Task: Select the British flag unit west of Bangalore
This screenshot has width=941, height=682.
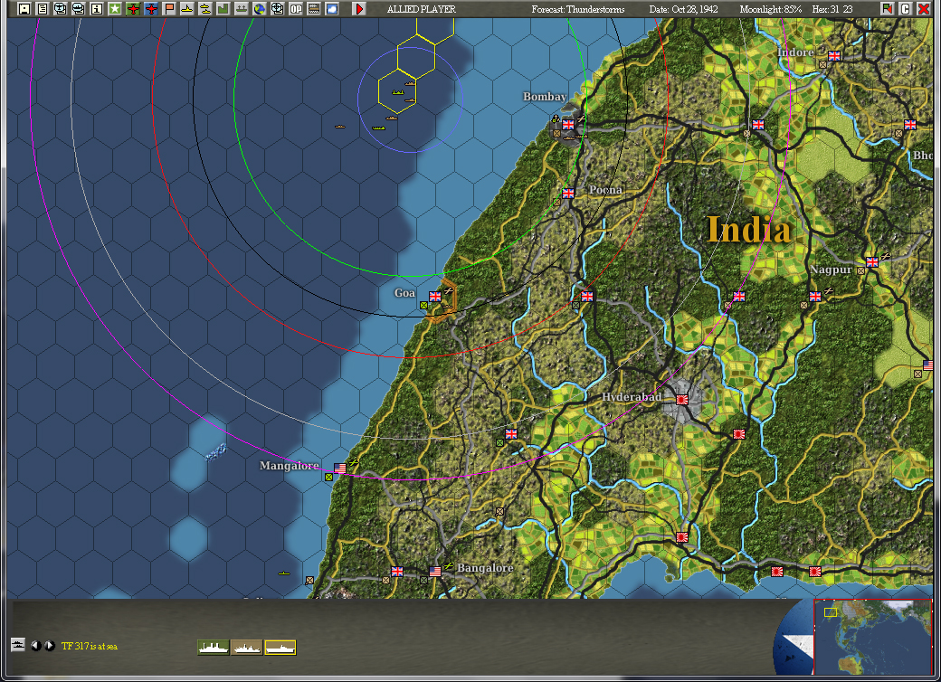Action: 396,571
